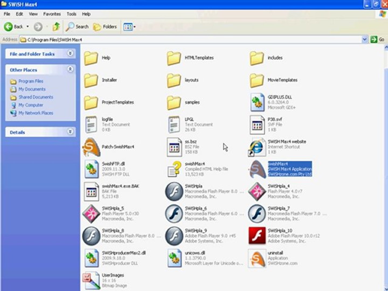Open the samples folder icon
388x291 pixels.
174,102
